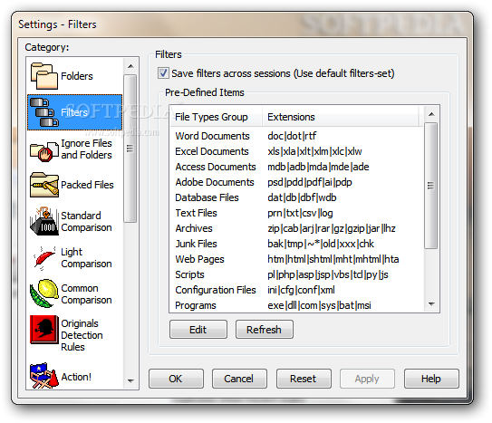Select the Web Pages row
This screenshot has width=492, height=423.
(296, 259)
